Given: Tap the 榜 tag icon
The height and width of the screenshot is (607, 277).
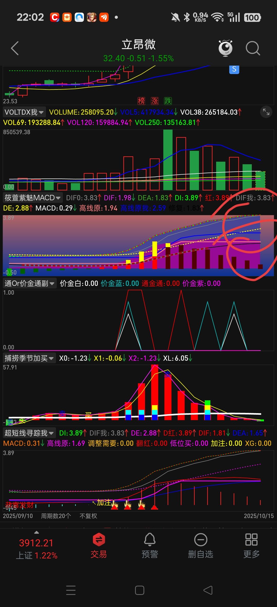Looking at the screenshot, I should (x=141, y=101).
